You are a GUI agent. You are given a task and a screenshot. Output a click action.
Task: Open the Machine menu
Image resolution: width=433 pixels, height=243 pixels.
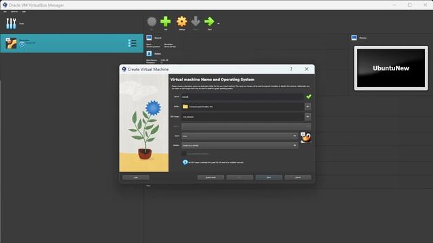(x=14, y=11)
